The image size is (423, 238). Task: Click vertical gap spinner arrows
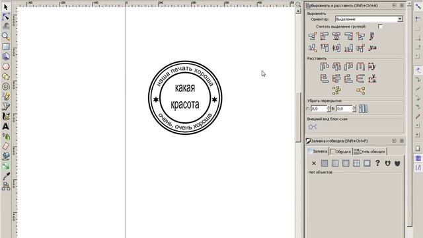click(x=354, y=108)
